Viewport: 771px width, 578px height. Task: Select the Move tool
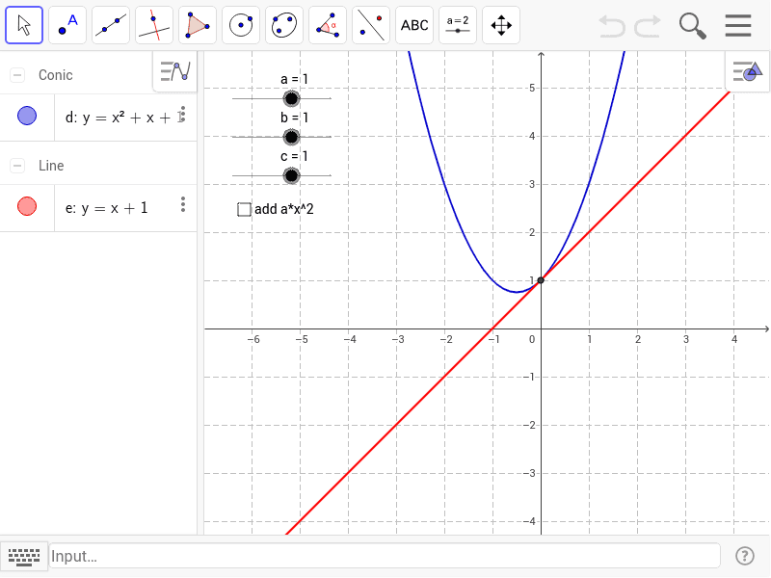(23, 24)
